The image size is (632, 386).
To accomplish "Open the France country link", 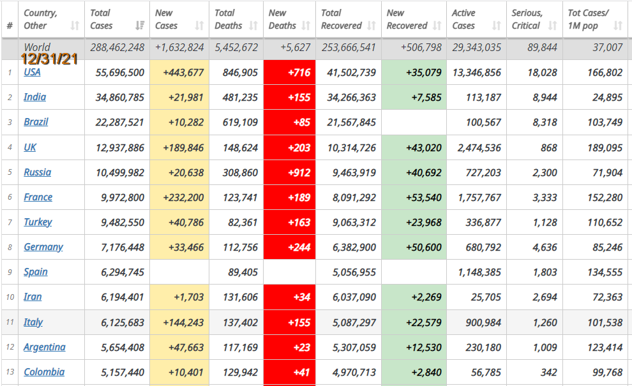I will (x=38, y=197).
